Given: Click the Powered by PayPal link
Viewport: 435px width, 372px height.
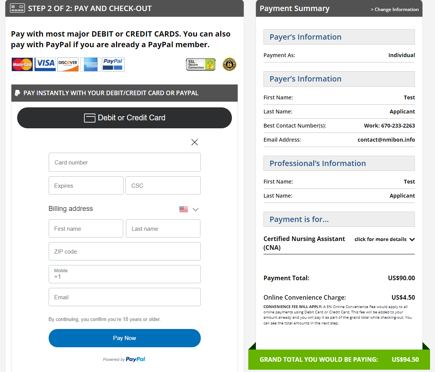Looking at the screenshot, I should pos(124,359).
